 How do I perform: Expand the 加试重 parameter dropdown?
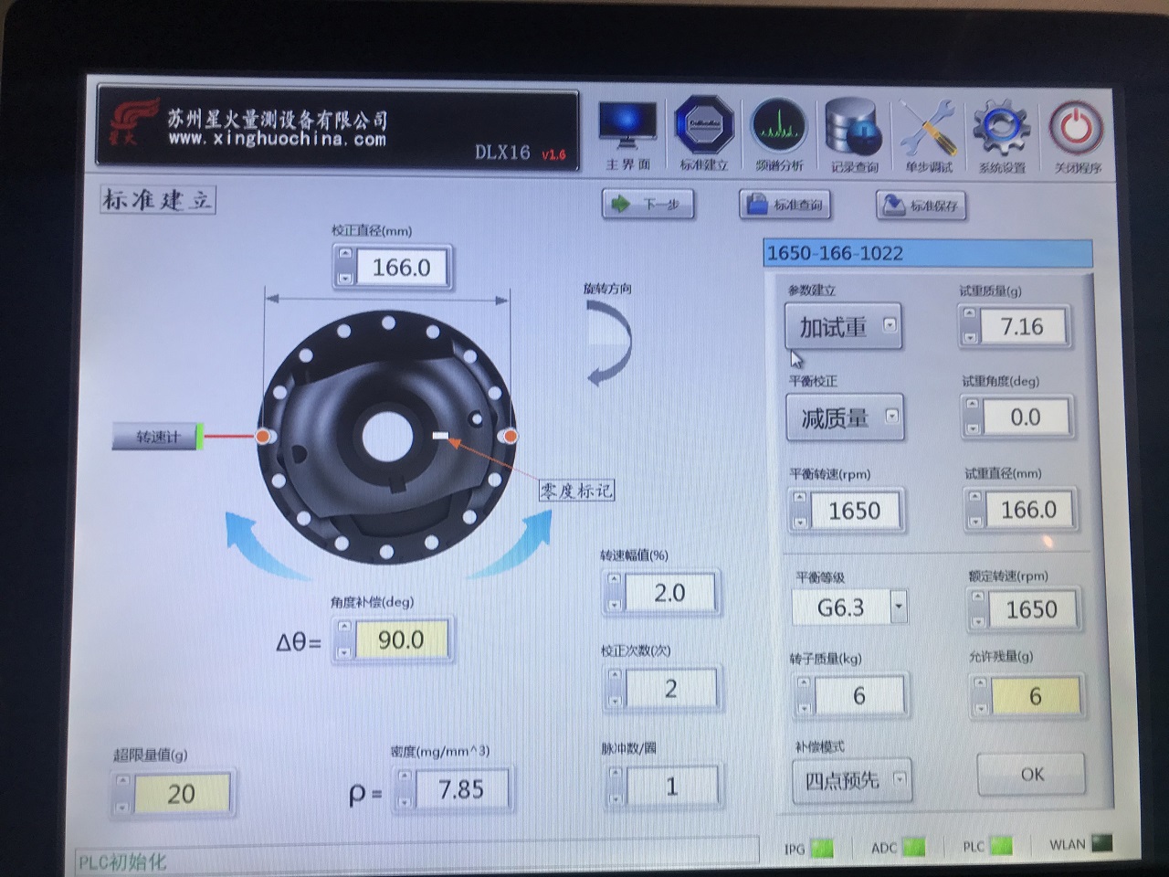[x=890, y=325]
